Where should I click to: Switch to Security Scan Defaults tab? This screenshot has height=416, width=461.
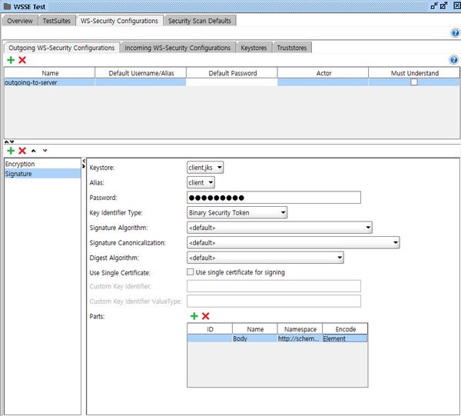200,21
